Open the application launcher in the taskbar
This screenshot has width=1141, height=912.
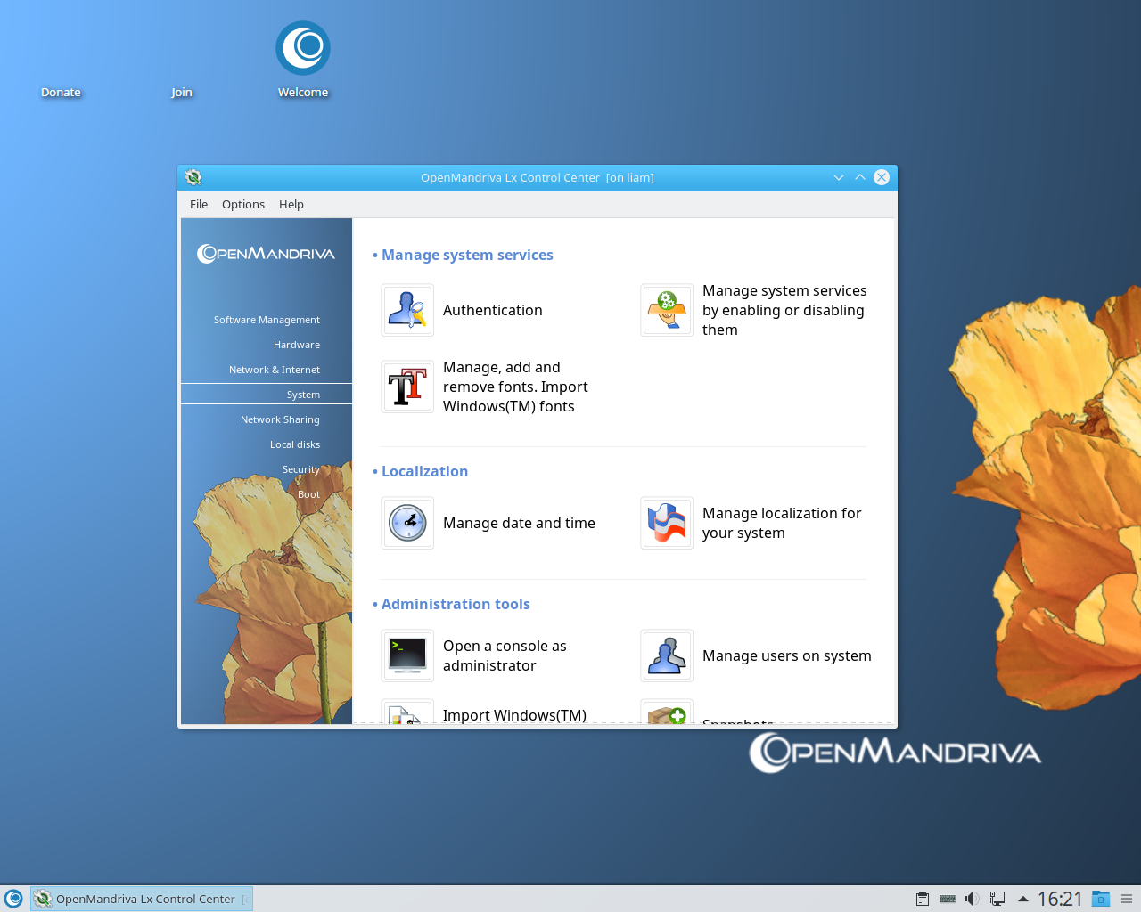(x=13, y=899)
